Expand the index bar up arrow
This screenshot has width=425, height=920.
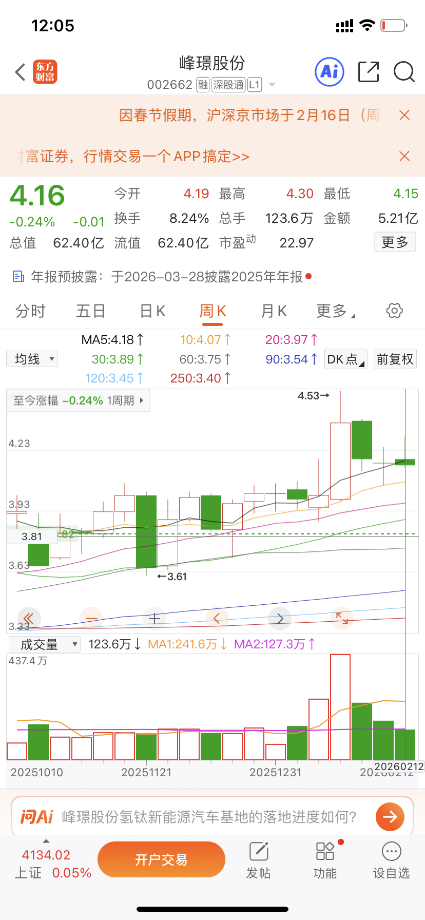pos(46,841)
